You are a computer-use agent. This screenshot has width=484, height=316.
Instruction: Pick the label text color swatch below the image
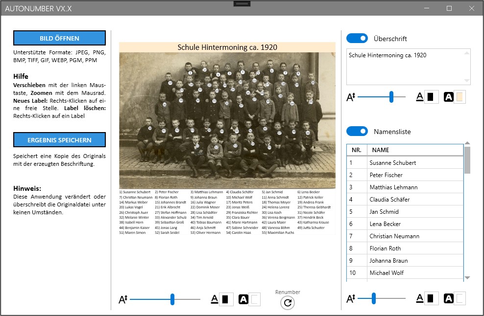click(225, 299)
